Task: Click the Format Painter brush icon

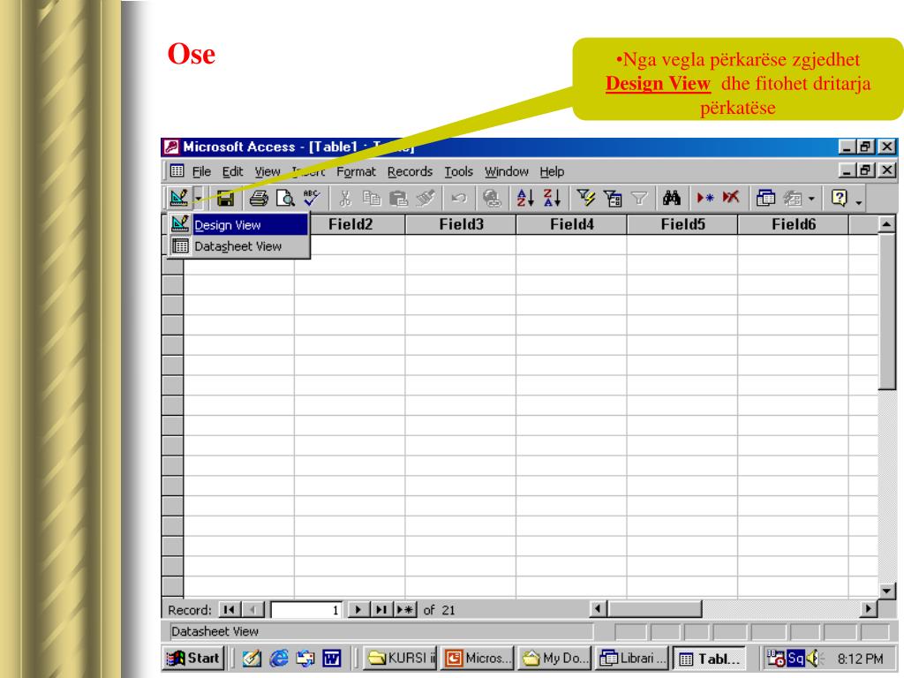Action: [426, 199]
